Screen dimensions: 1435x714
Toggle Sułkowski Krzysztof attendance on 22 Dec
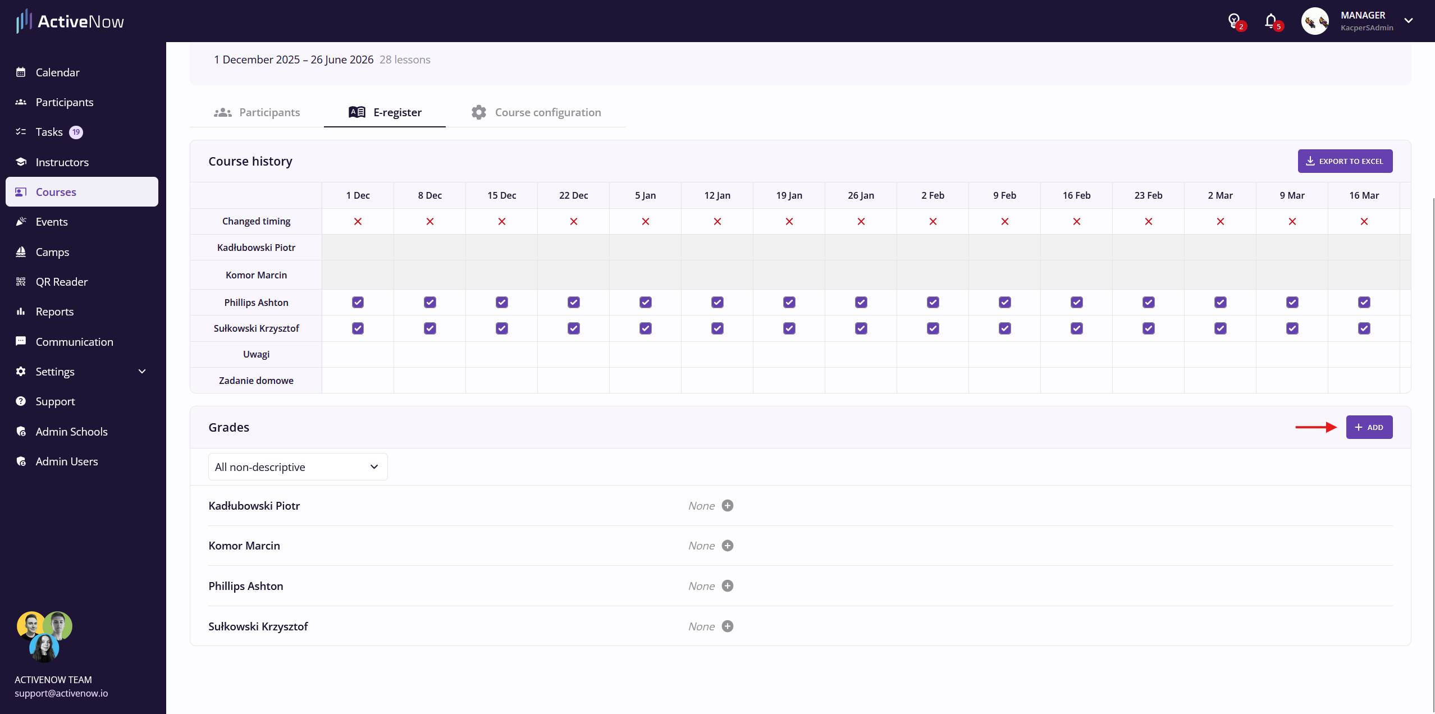click(573, 328)
